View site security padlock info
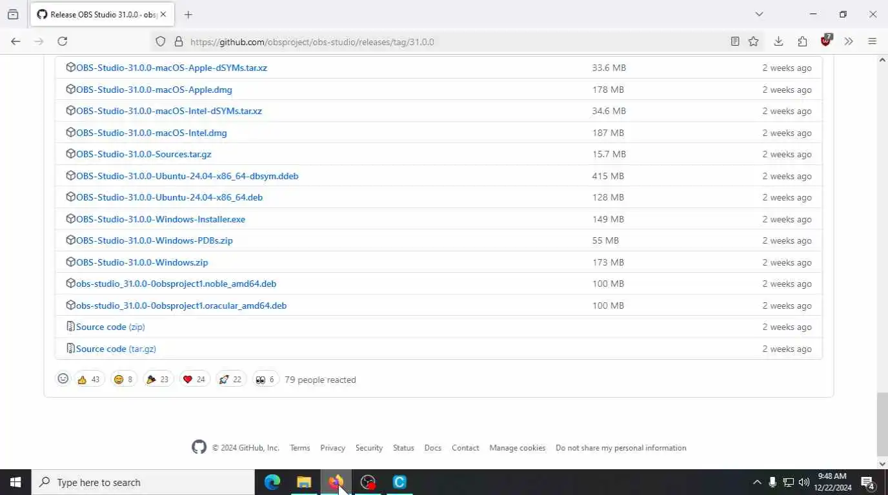The image size is (888, 495). click(x=179, y=41)
